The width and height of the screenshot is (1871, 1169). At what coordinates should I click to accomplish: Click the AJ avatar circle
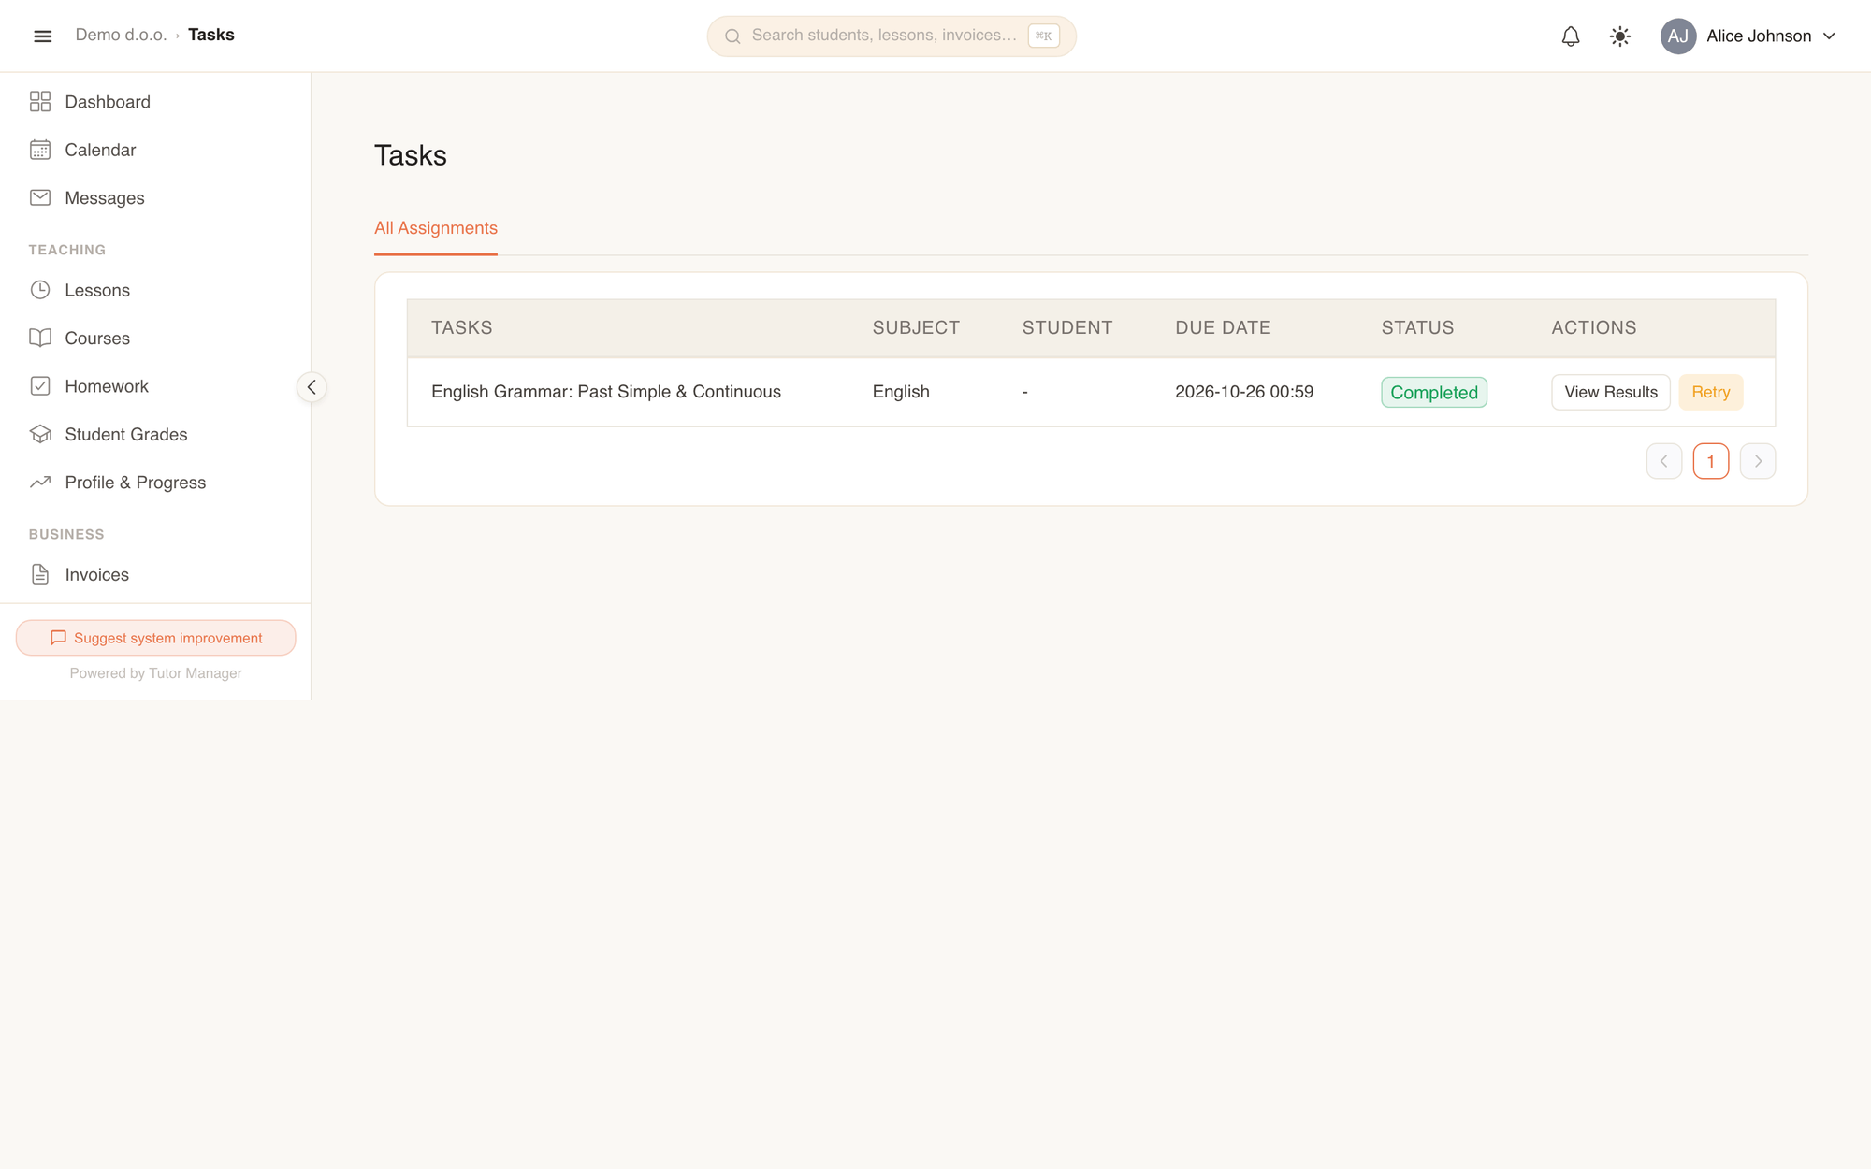point(1678,36)
